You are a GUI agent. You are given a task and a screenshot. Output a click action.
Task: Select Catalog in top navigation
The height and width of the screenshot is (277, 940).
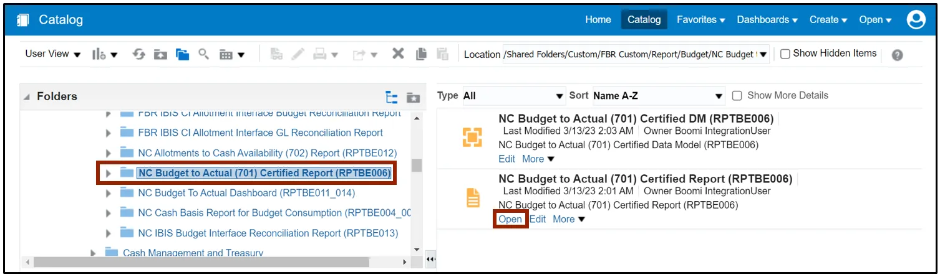(644, 20)
